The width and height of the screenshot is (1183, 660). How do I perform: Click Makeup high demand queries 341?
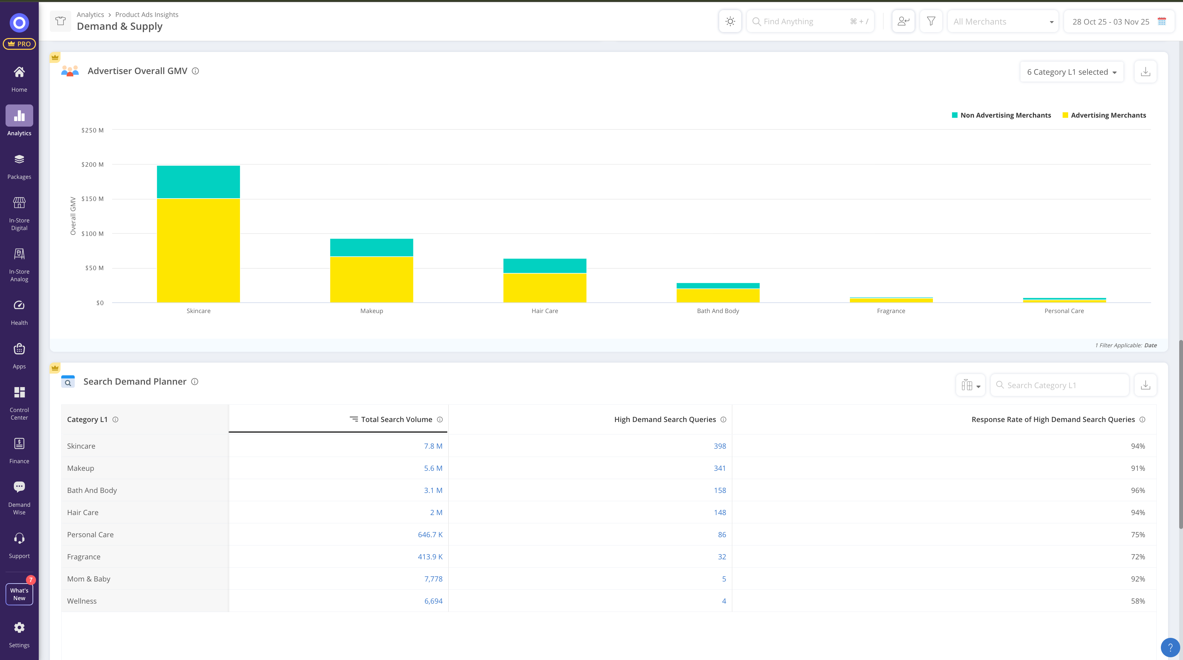click(719, 468)
